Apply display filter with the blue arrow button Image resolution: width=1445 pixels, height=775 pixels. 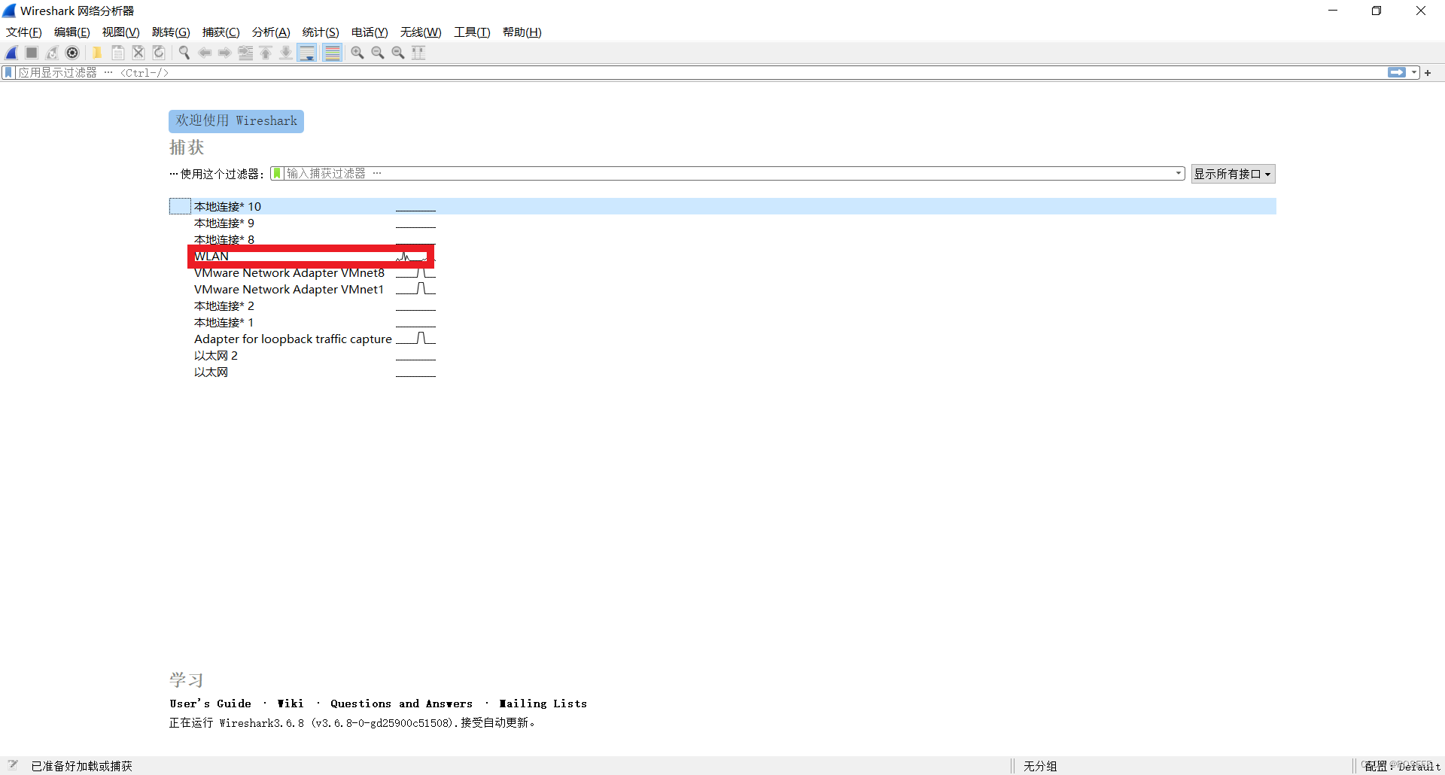click(x=1397, y=73)
